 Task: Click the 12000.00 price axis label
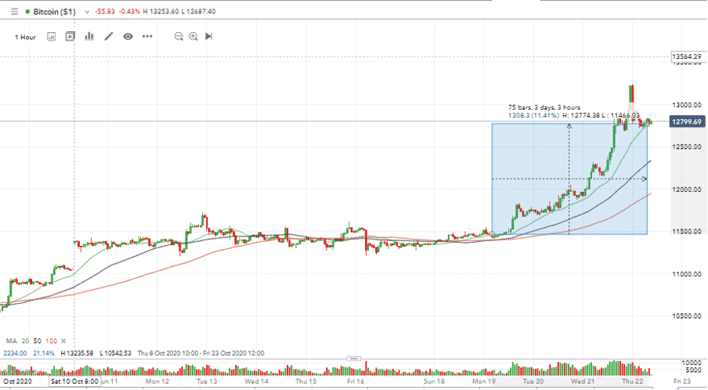(x=687, y=190)
